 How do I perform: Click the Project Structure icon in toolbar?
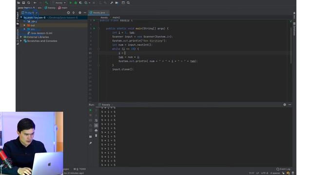(x=117, y=3)
